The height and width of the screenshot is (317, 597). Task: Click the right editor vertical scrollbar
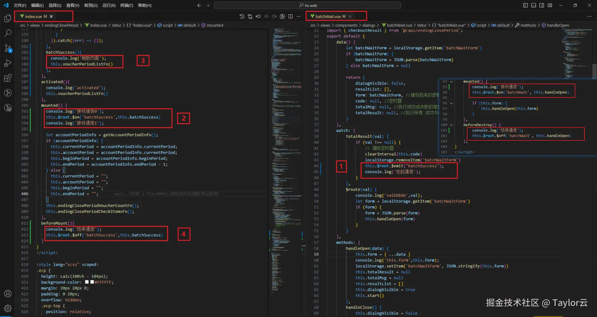[x=595, y=71]
